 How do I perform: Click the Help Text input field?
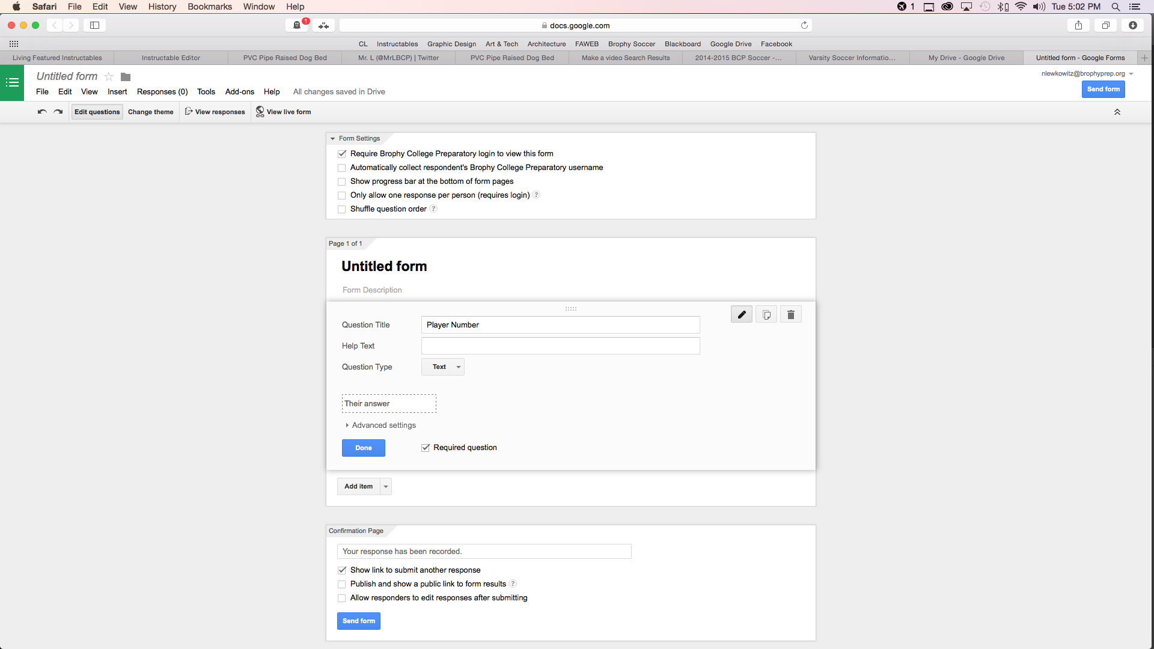[x=561, y=346]
